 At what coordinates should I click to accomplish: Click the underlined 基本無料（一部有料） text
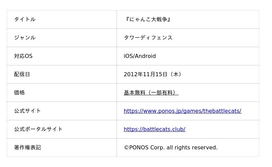(151, 93)
